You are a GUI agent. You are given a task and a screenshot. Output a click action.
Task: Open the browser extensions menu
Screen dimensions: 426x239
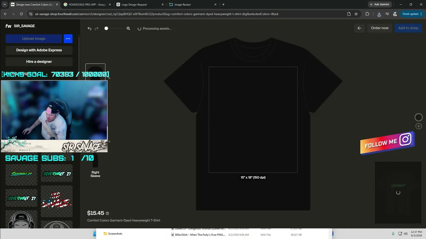point(367,14)
